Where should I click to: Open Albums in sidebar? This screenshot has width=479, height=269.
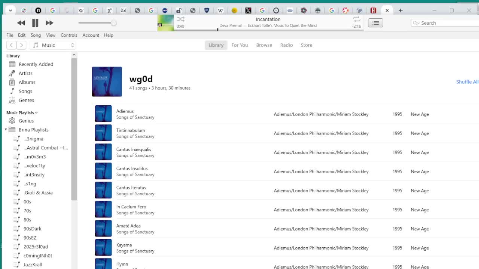point(27,82)
